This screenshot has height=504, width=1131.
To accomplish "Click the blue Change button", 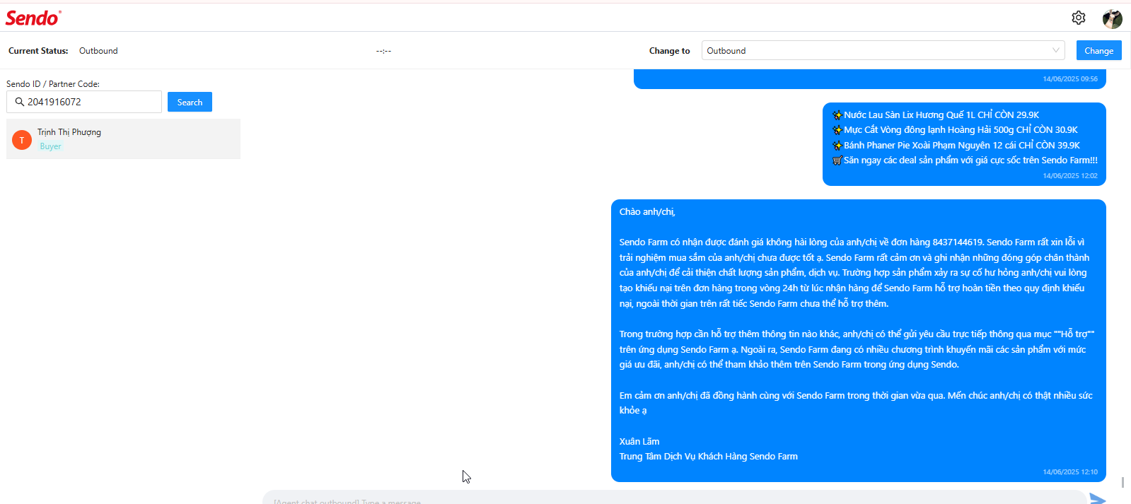I will [1098, 50].
